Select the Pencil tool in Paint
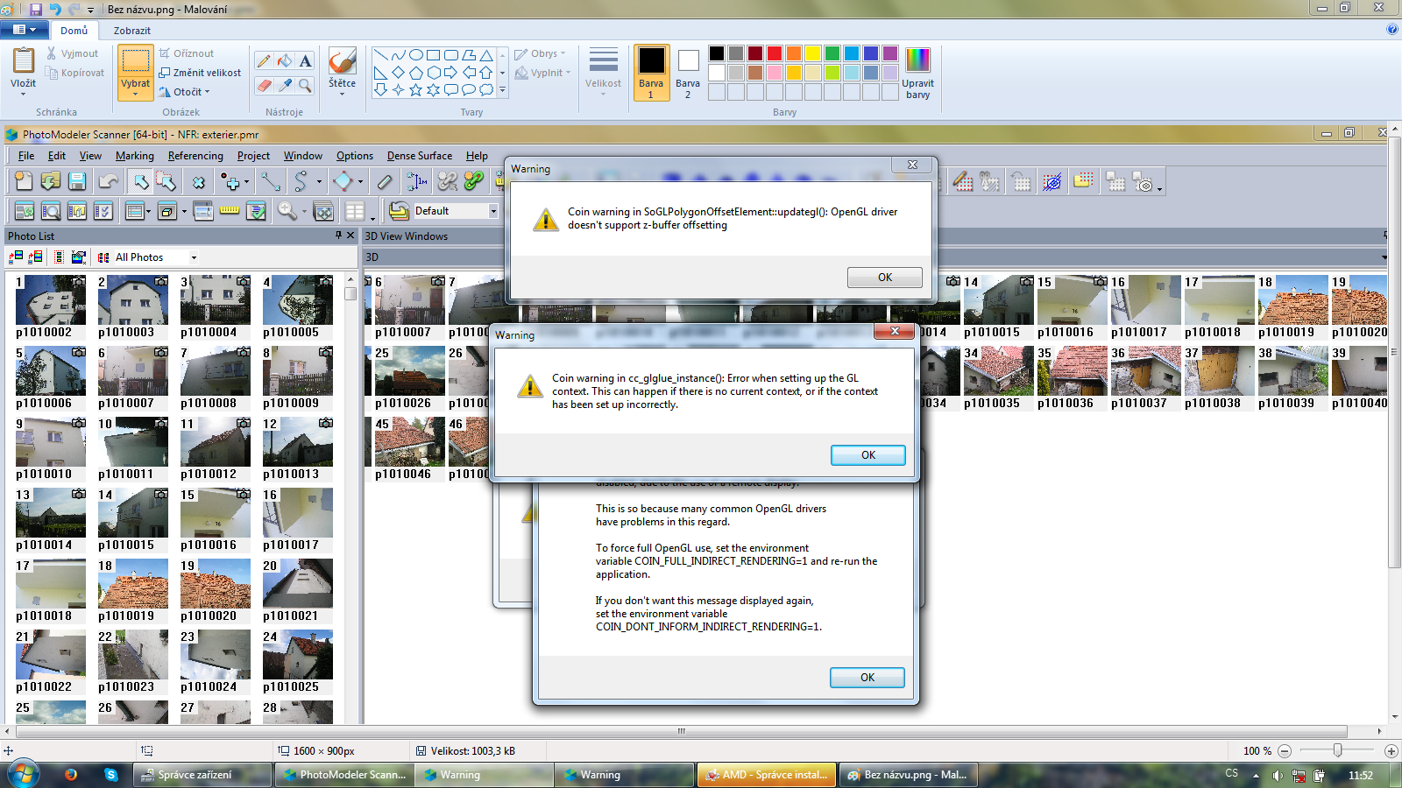Image resolution: width=1402 pixels, height=788 pixels. pos(264,60)
